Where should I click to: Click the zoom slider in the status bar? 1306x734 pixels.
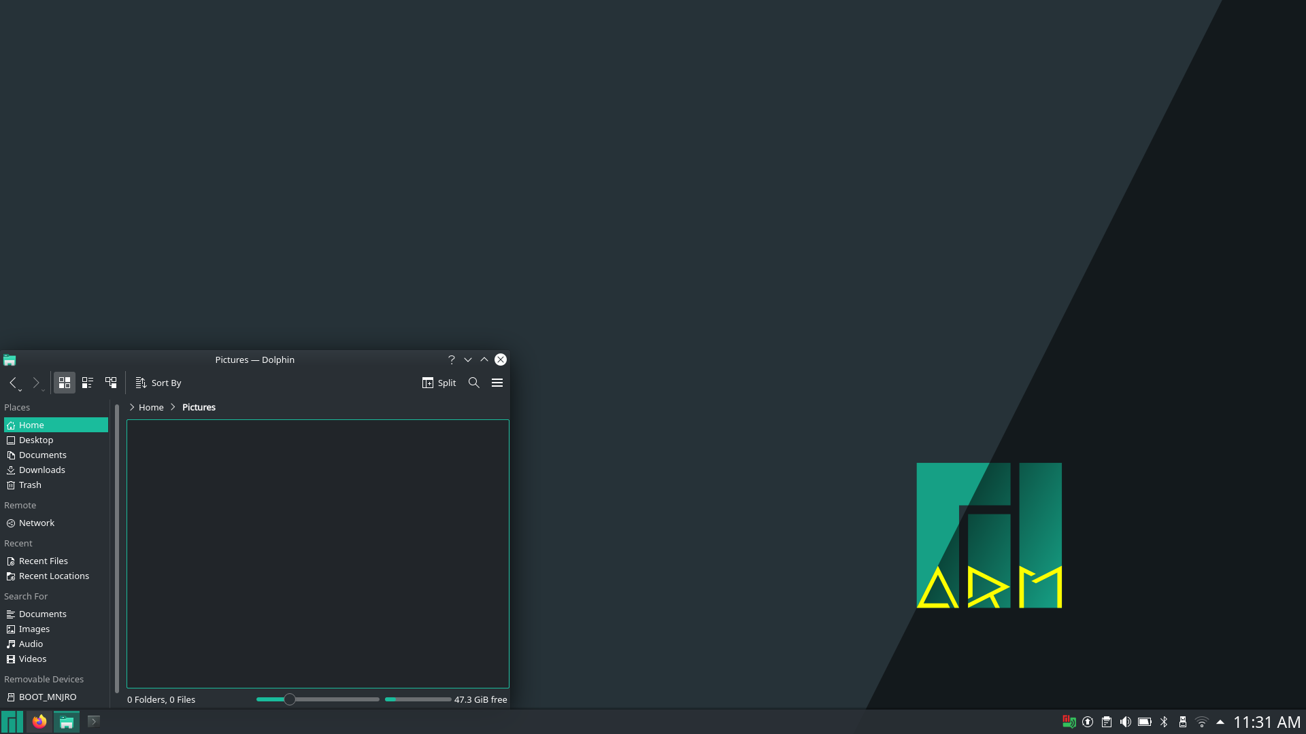pyautogui.click(x=290, y=699)
